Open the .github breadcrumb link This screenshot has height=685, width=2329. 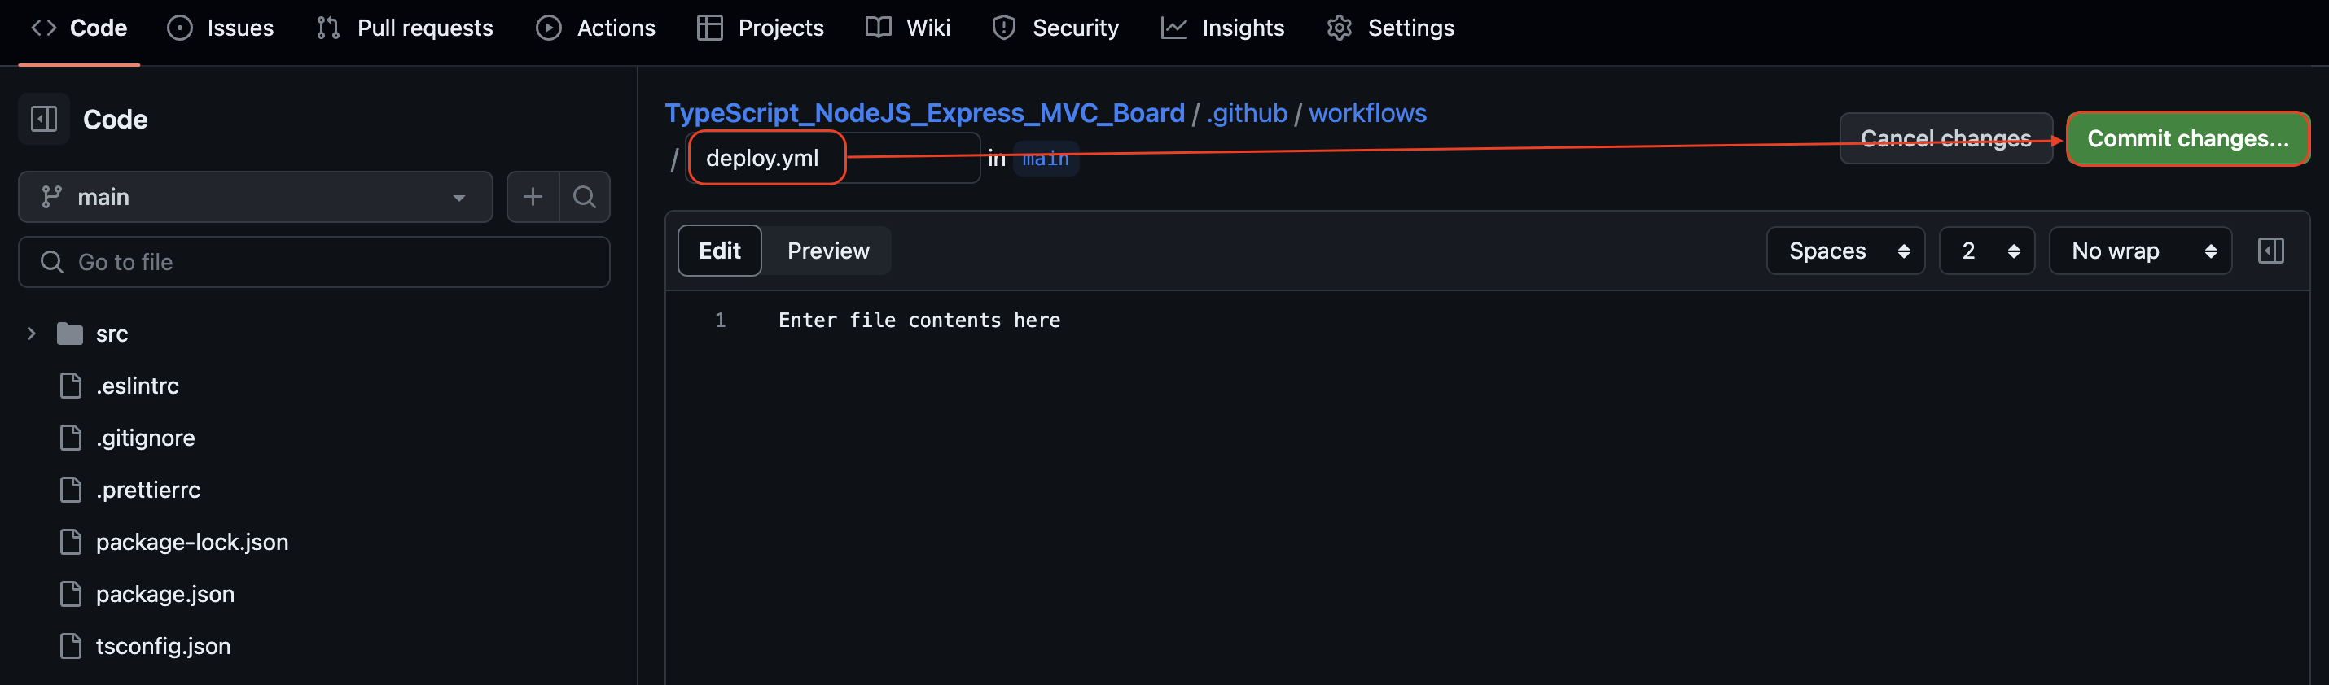pos(1246,113)
